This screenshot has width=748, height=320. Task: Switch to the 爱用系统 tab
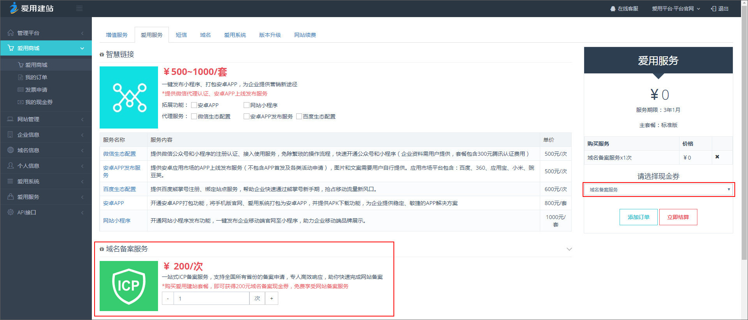tap(235, 35)
